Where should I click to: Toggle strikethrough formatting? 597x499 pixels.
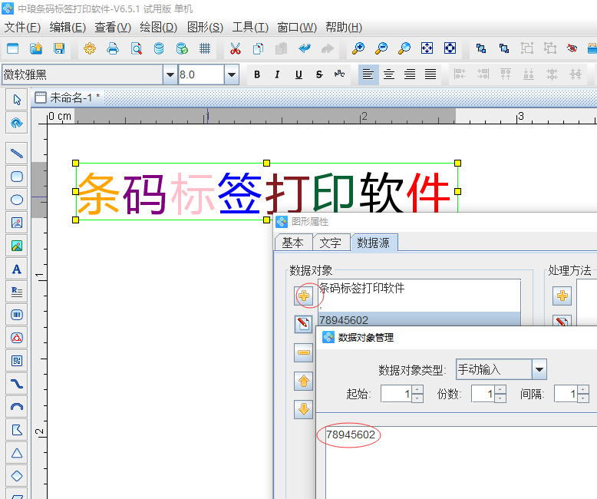[319, 74]
